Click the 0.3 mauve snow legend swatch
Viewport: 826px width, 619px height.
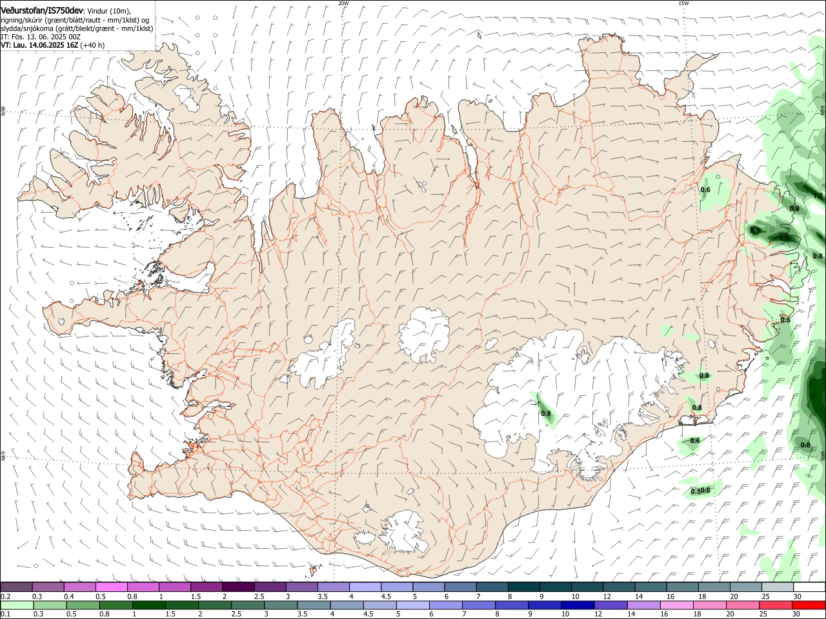click(48, 587)
